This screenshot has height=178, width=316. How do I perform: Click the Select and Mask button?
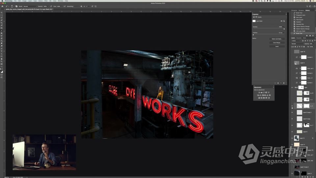(277, 39)
